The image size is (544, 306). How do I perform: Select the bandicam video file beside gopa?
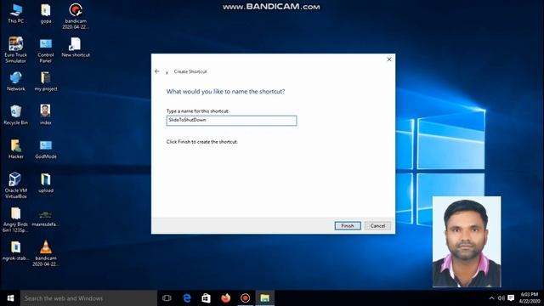tap(76, 16)
